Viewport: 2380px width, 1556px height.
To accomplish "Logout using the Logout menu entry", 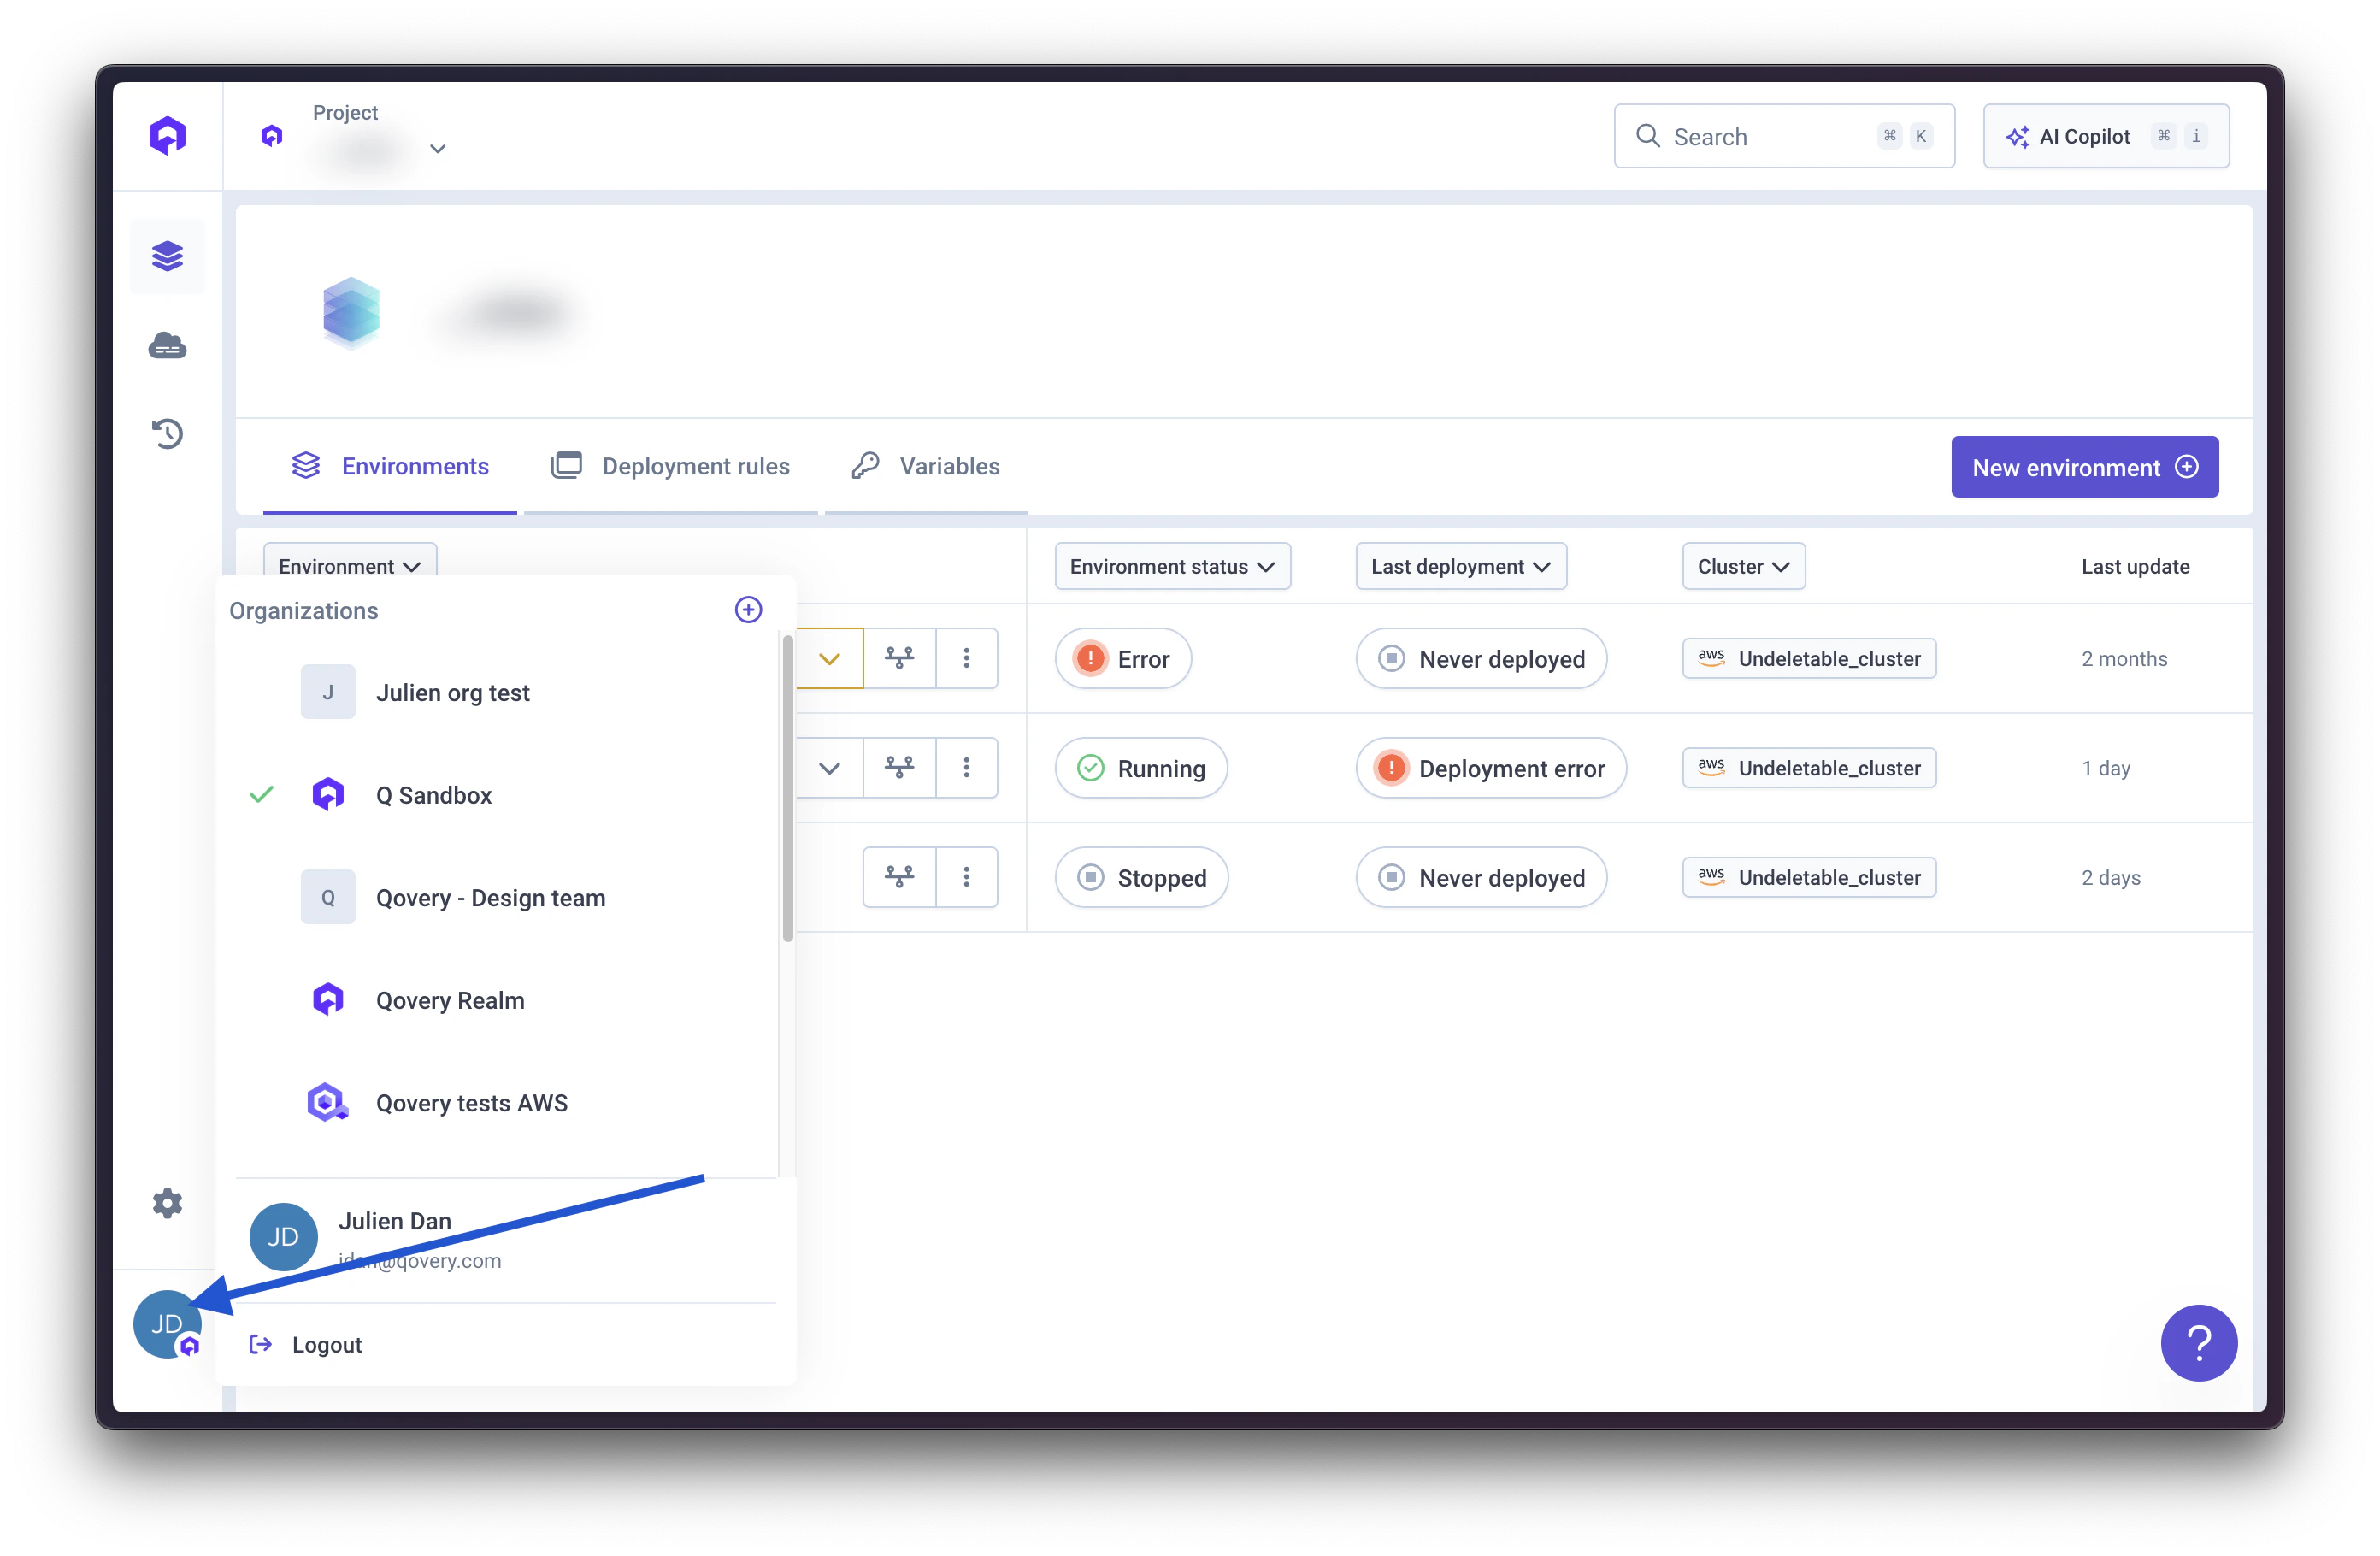I will click(325, 1344).
